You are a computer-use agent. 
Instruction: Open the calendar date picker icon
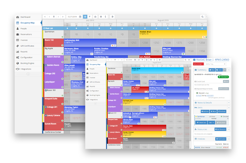(x=80, y=17)
